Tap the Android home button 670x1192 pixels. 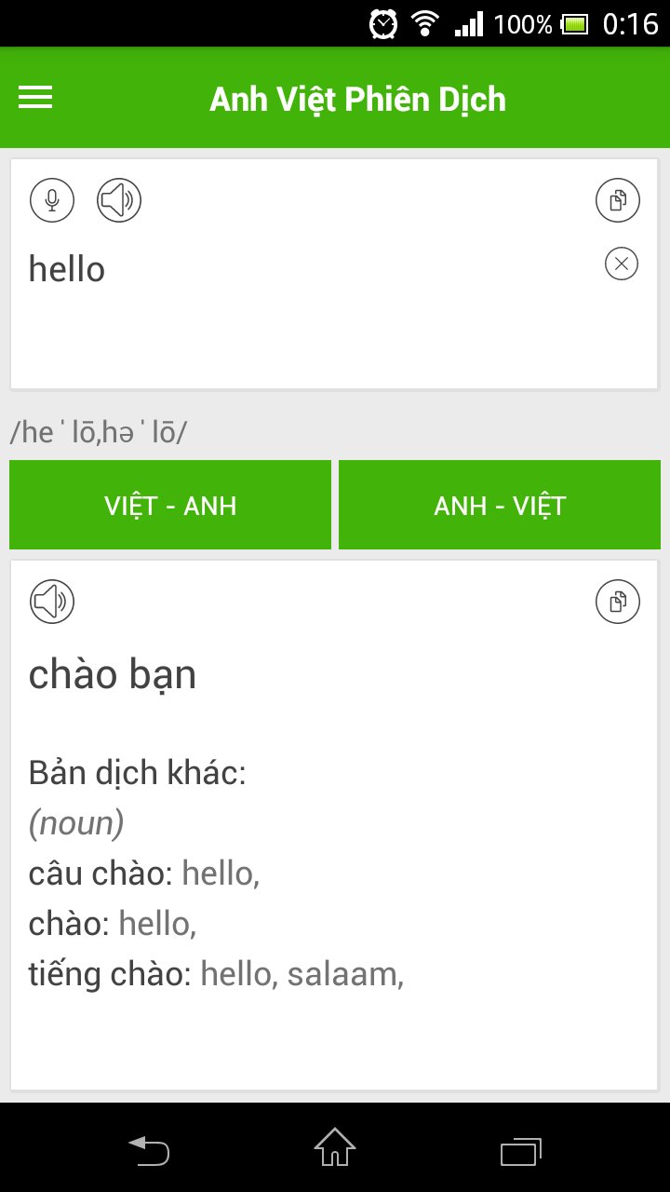pyautogui.click(x=335, y=1147)
